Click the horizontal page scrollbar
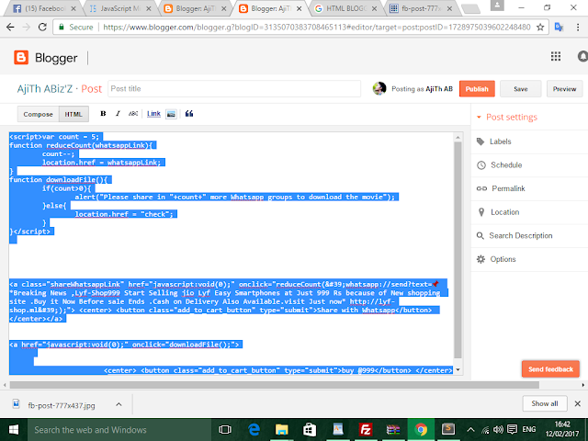 point(275,385)
